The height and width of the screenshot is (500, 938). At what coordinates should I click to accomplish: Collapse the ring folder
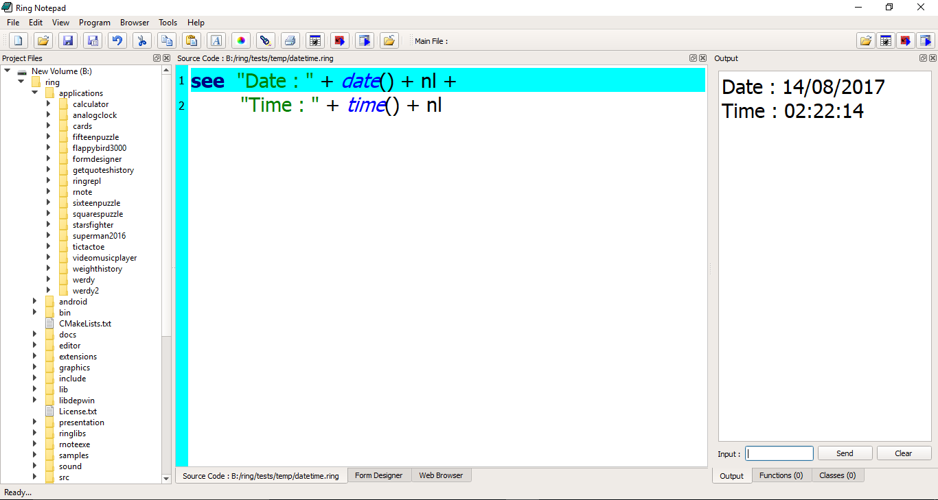(21, 82)
